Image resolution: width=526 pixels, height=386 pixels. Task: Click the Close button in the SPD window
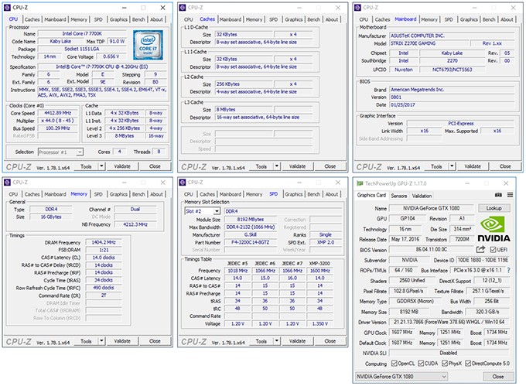[x=330, y=341]
